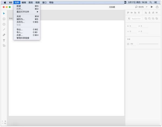The width and height of the screenshot is (162, 127).
Task: Open the macOS notification center icon
Action: click(x=156, y=2)
